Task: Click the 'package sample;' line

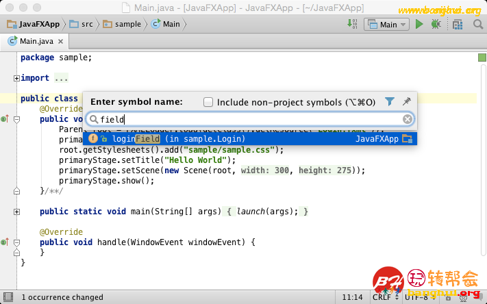Action: [x=56, y=58]
